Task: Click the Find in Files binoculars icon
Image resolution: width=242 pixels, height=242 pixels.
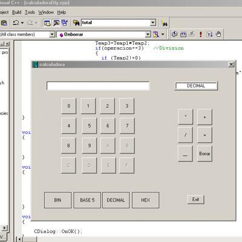Action: 76,23
